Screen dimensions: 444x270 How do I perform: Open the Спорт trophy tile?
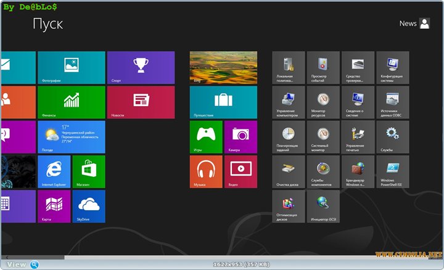pos(141,67)
